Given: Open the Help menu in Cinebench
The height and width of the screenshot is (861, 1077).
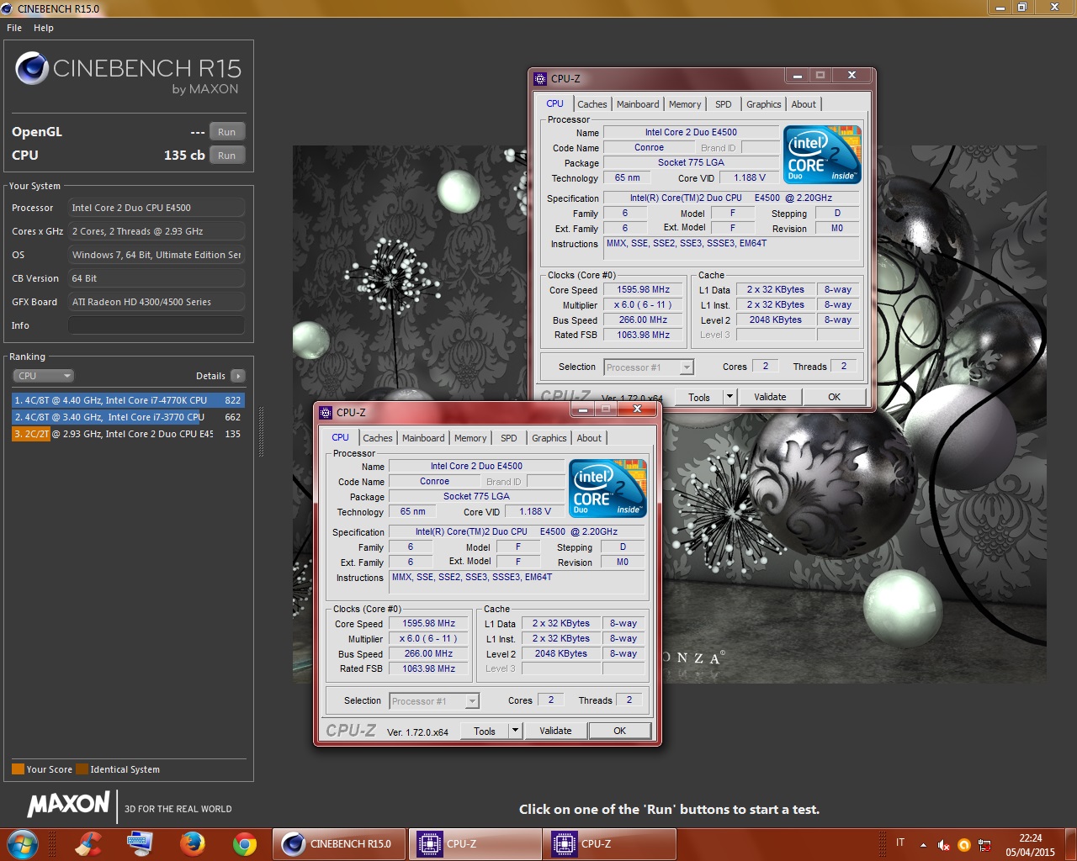Looking at the screenshot, I should pos(44,28).
